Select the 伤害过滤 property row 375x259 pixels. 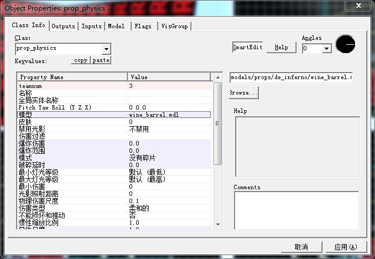pyautogui.click(x=115, y=136)
